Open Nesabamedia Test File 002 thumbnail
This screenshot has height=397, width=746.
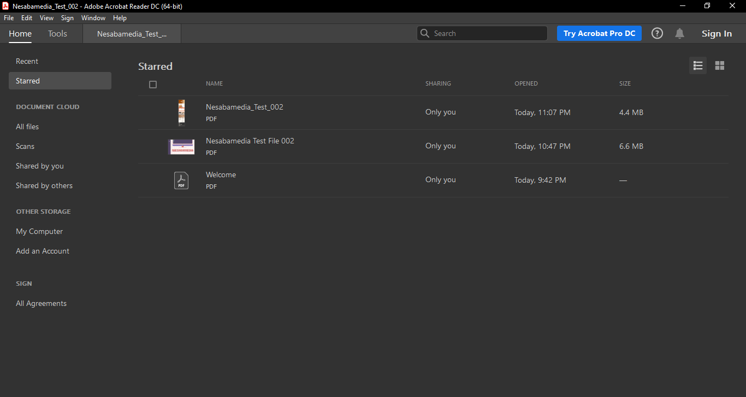tap(181, 146)
